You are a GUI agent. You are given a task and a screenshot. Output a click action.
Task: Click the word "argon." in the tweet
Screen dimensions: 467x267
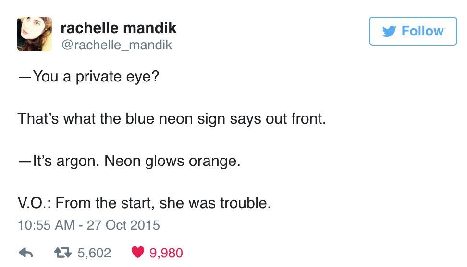click(76, 161)
